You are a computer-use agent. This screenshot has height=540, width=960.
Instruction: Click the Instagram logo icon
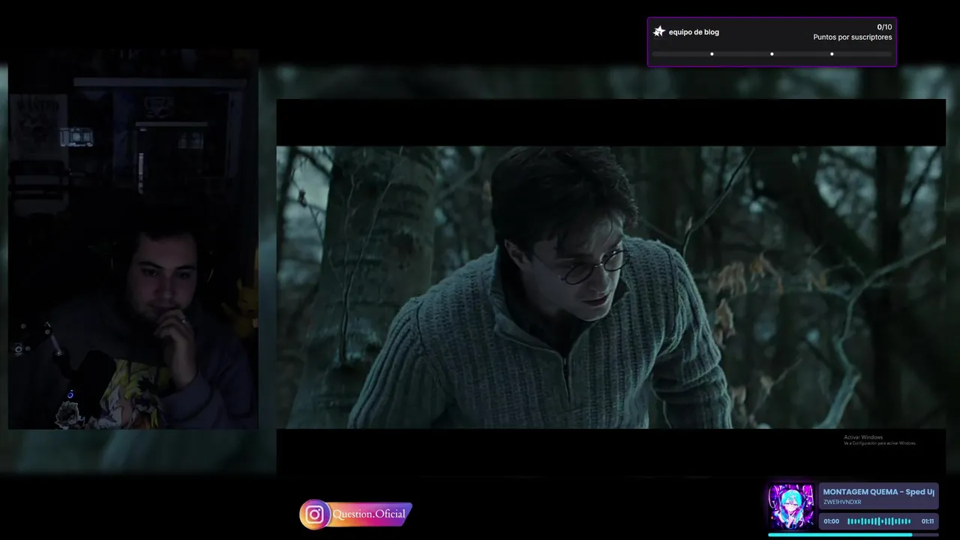pos(315,514)
